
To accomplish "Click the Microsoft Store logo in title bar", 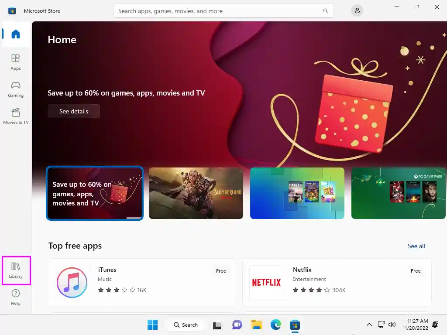I will tap(12, 11).
